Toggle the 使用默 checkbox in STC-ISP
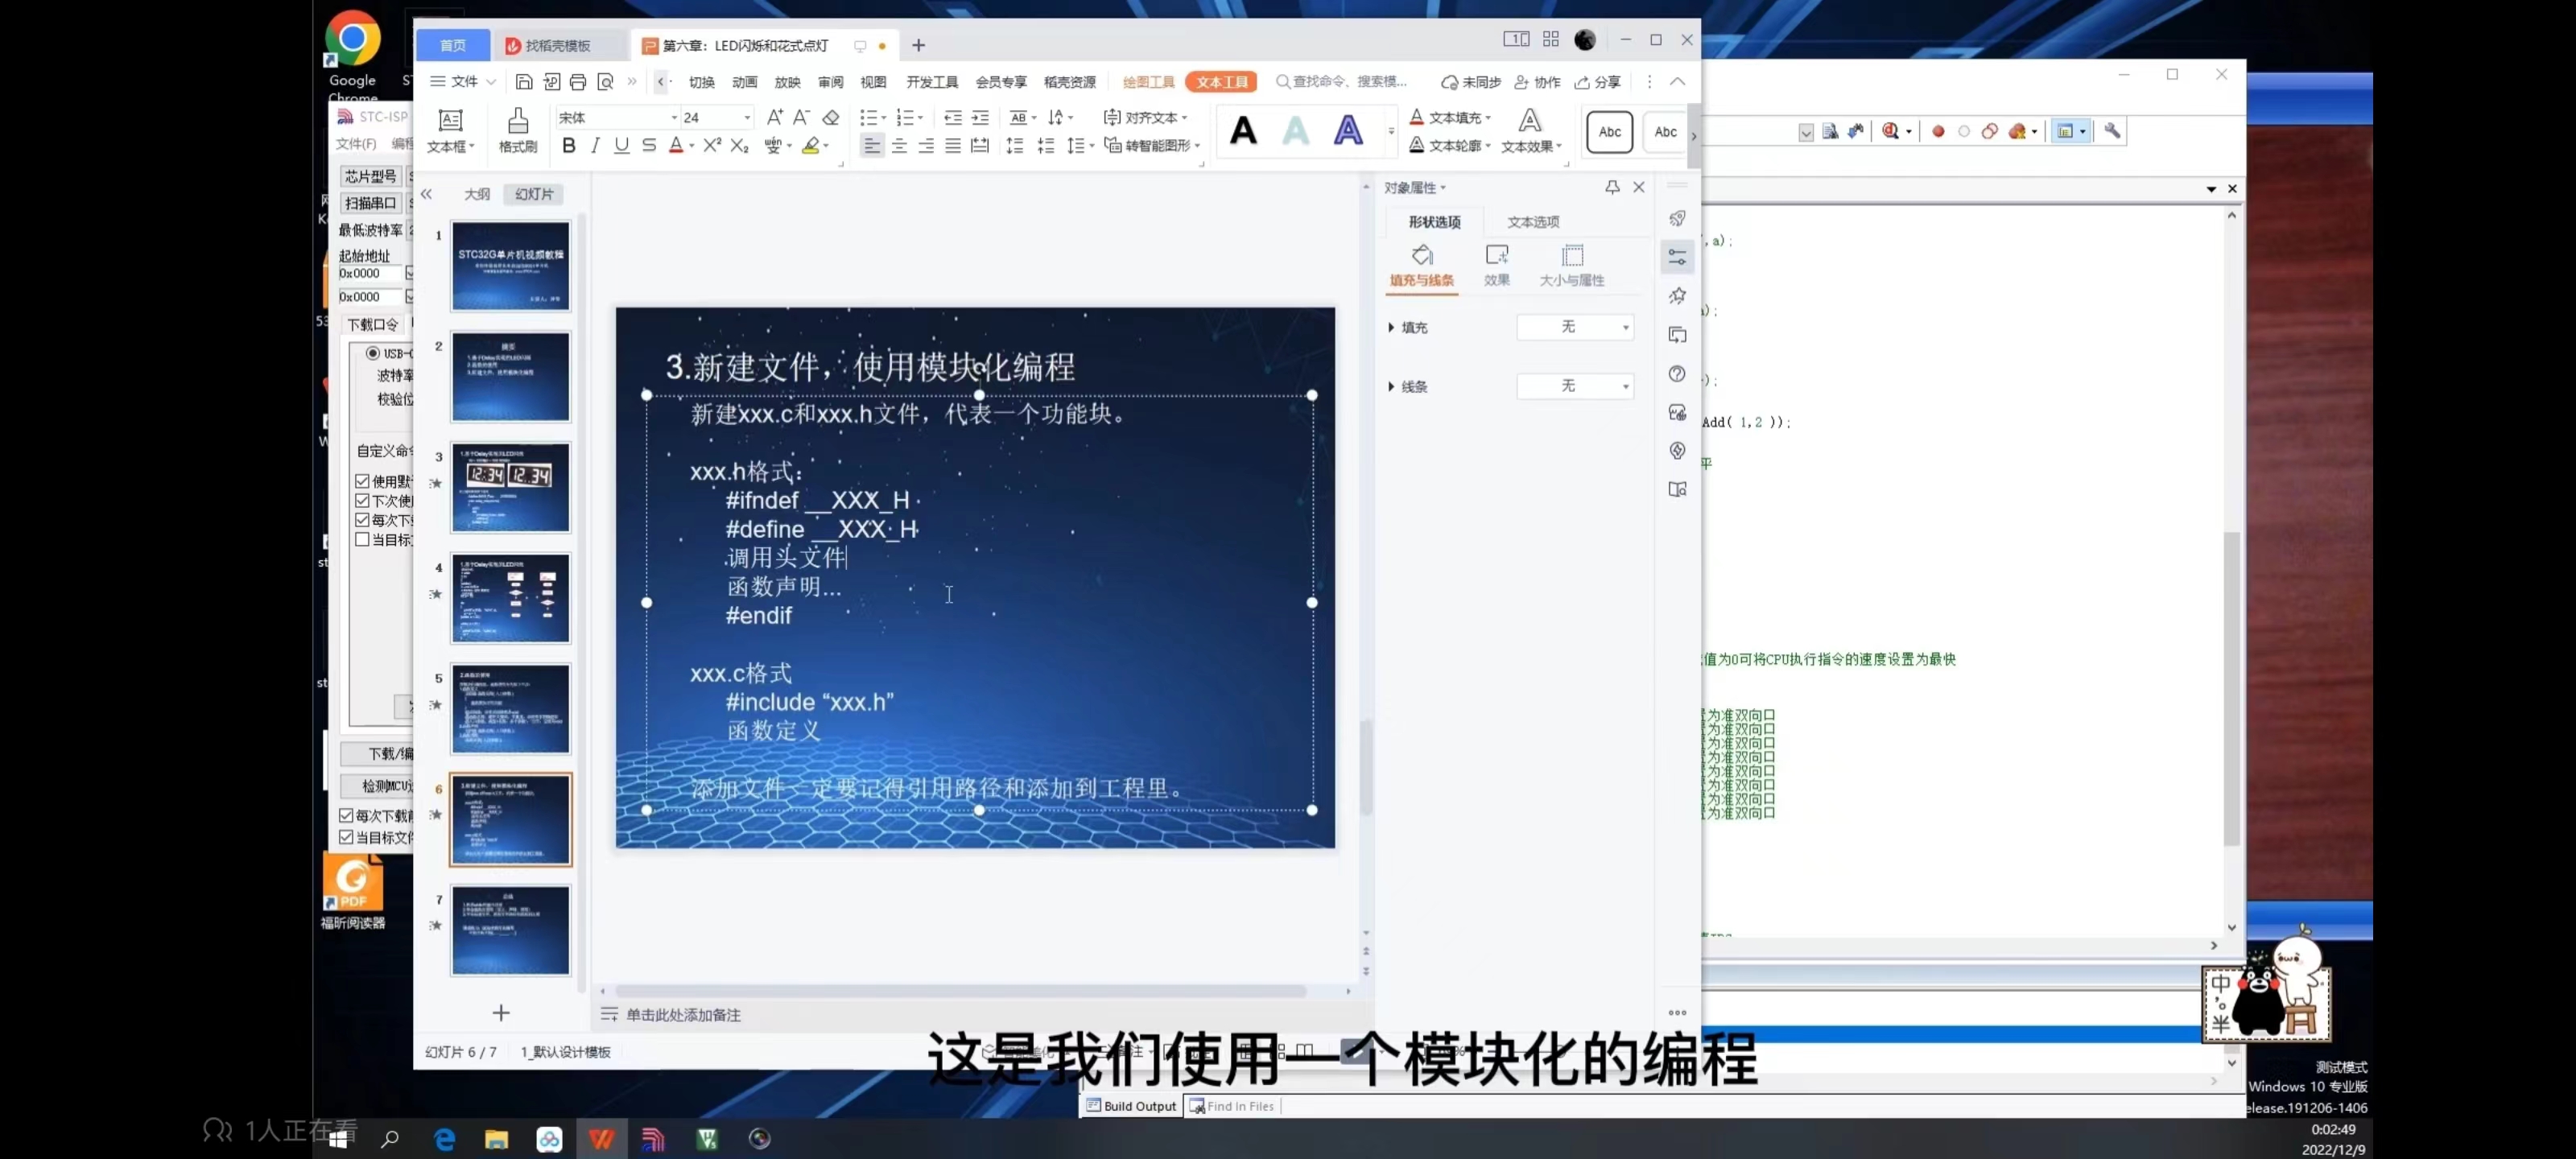Screen dimensions: 2576x1159 pyautogui.click(x=362, y=481)
